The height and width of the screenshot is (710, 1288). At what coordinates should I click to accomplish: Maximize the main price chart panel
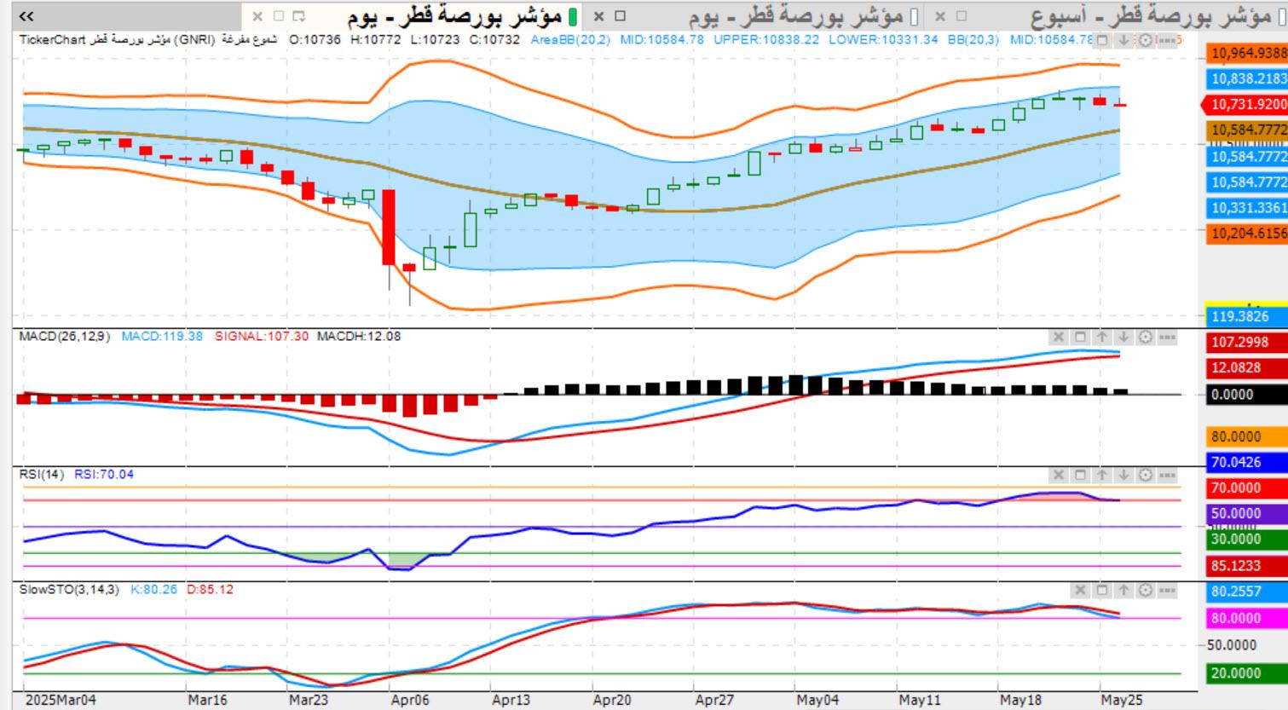(x=1102, y=40)
